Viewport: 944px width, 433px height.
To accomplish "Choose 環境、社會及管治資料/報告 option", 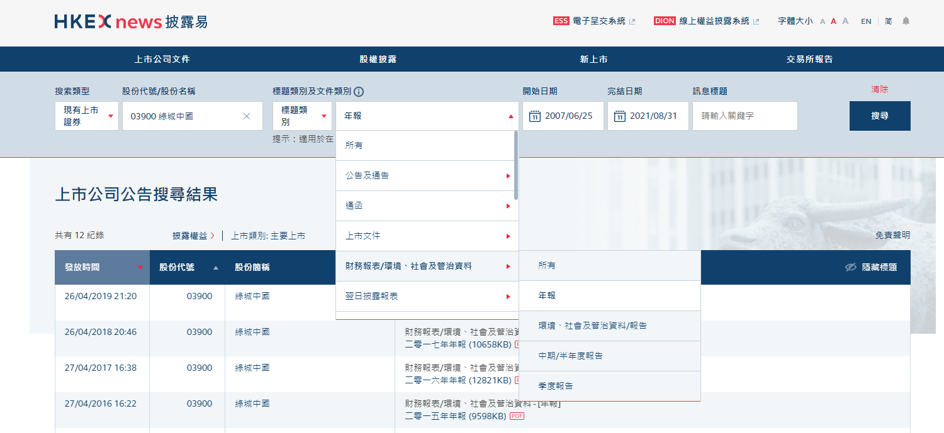I will pyautogui.click(x=610, y=326).
